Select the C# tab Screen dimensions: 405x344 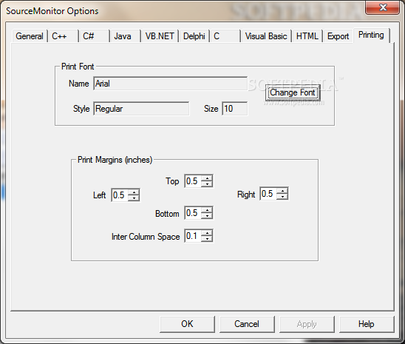(94, 36)
